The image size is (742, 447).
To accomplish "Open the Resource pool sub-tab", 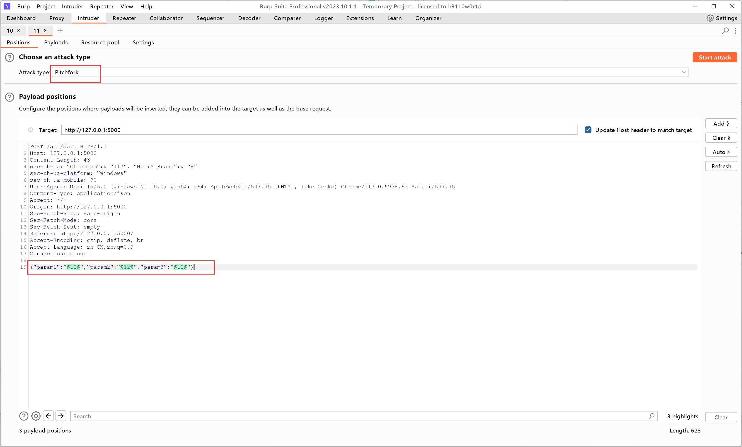I will 100,42.
